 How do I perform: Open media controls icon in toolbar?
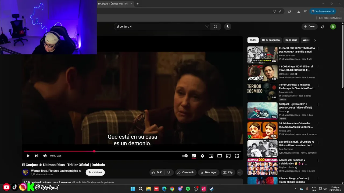pyautogui.click(x=305, y=11)
